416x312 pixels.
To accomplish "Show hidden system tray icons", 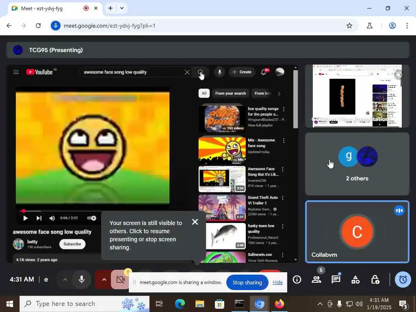I will coord(320,304).
